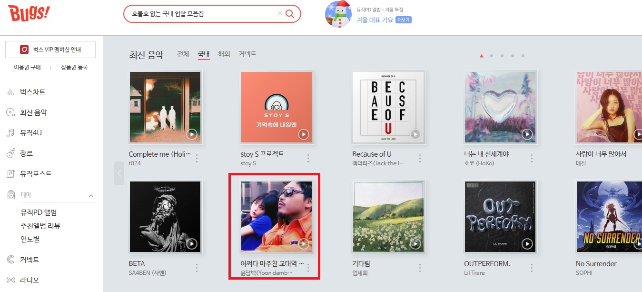Play the Complete me album
This screenshot has height=292, width=642.
pos(192,134)
